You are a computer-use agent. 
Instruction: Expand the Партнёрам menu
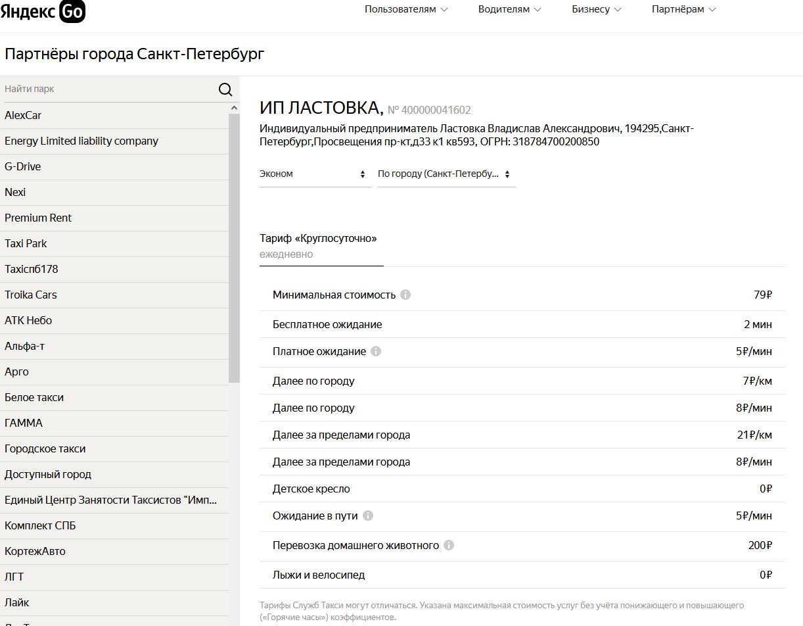point(683,9)
